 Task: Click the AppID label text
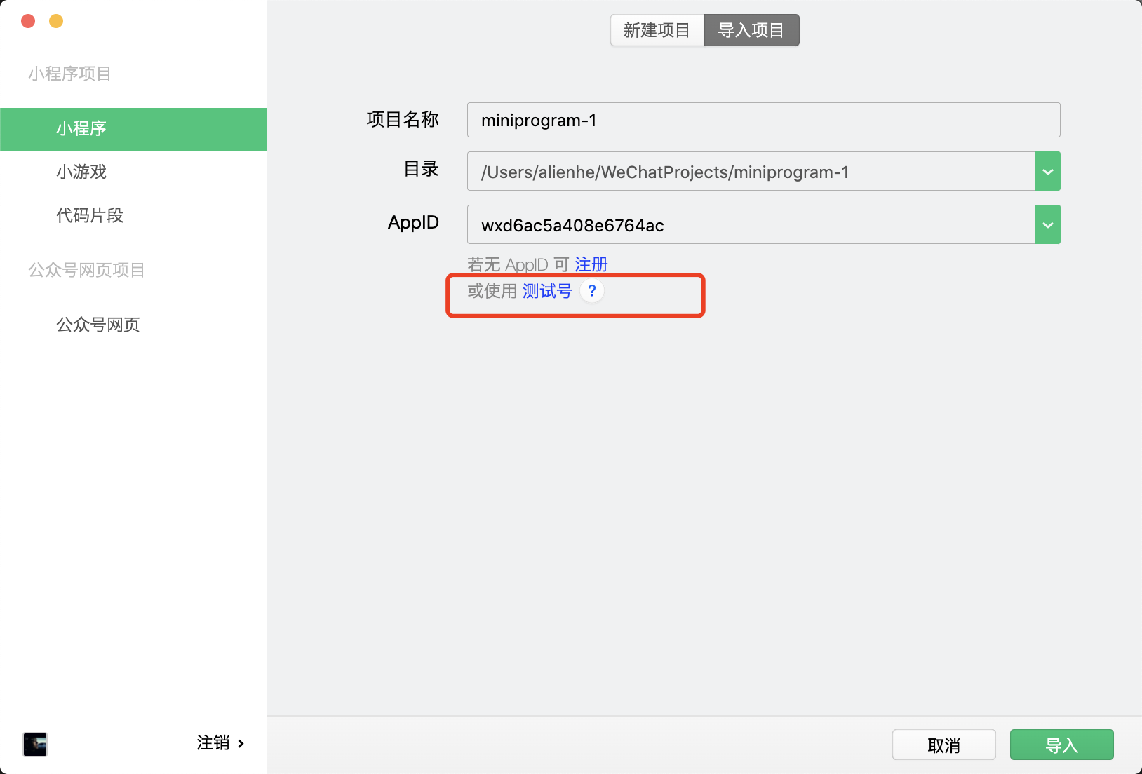tap(413, 223)
